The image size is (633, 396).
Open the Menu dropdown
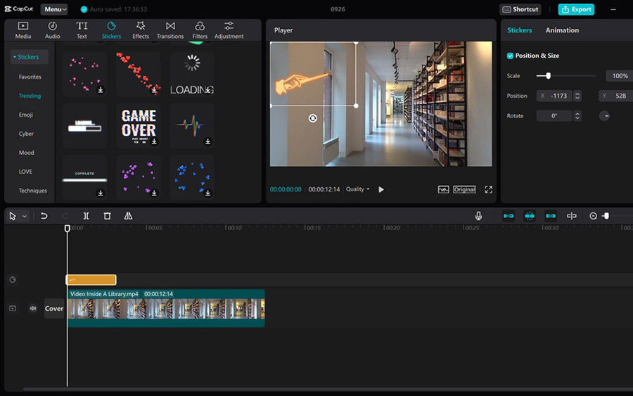pos(54,9)
